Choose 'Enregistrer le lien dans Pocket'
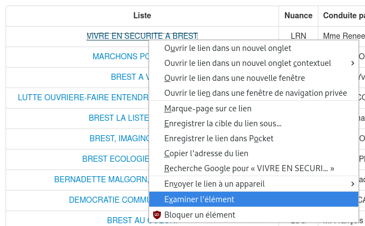 coord(254,138)
